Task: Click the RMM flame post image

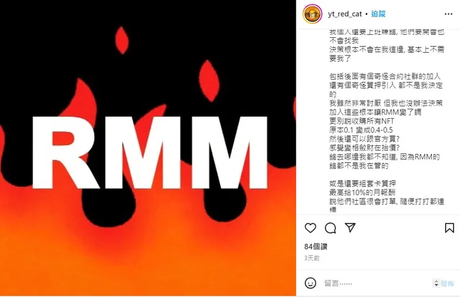Action: pyautogui.click(x=148, y=148)
